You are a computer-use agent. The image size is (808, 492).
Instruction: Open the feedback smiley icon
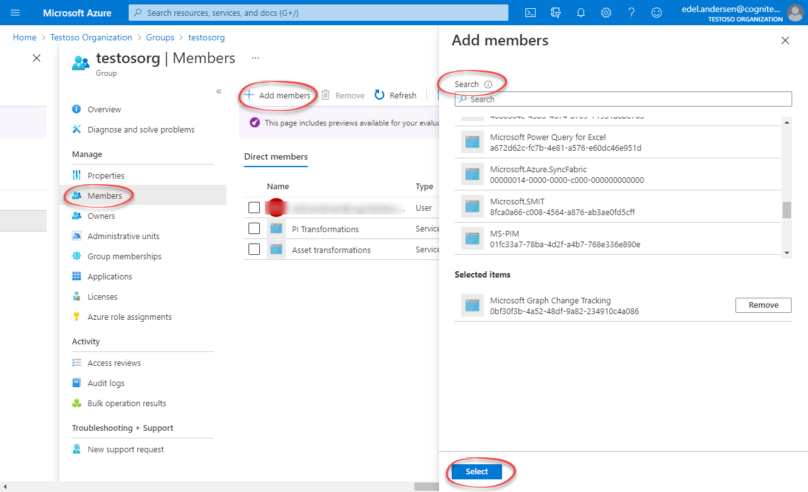pos(657,13)
